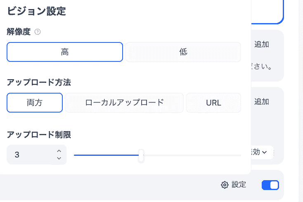Click the upload limit slider handle
This screenshot has height=202, width=303.
pos(141,155)
